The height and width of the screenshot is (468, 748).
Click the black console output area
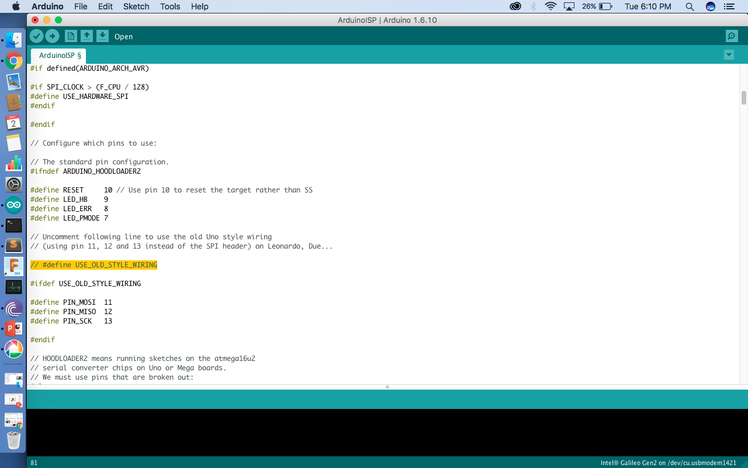387,432
